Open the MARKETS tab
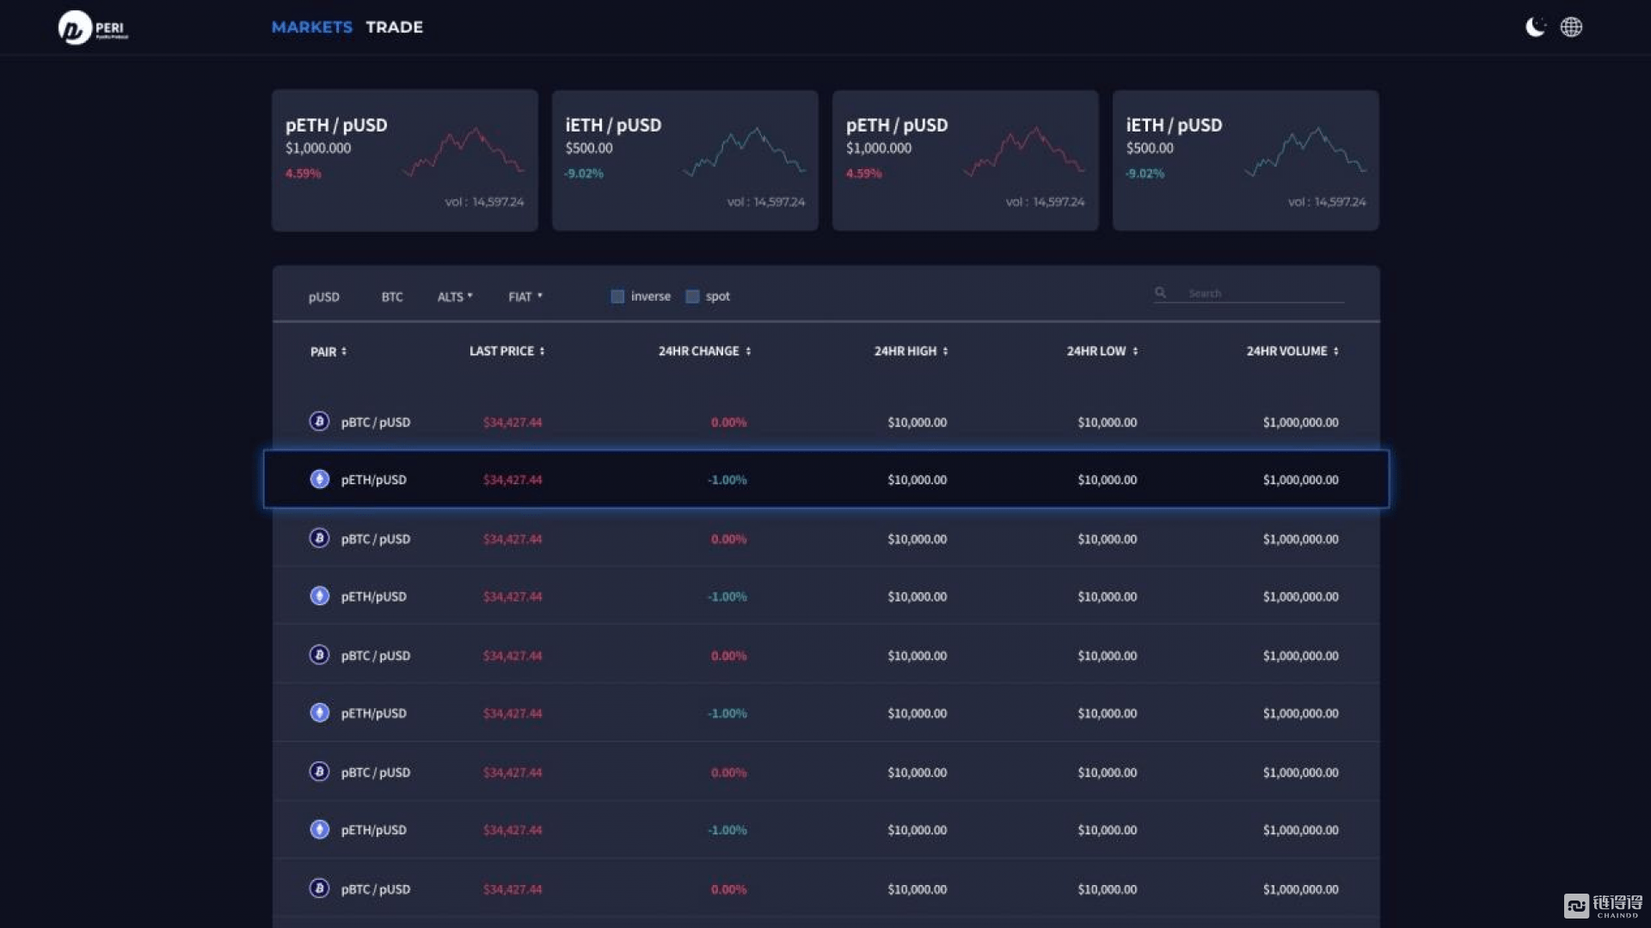The width and height of the screenshot is (1651, 928). [312, 27]
